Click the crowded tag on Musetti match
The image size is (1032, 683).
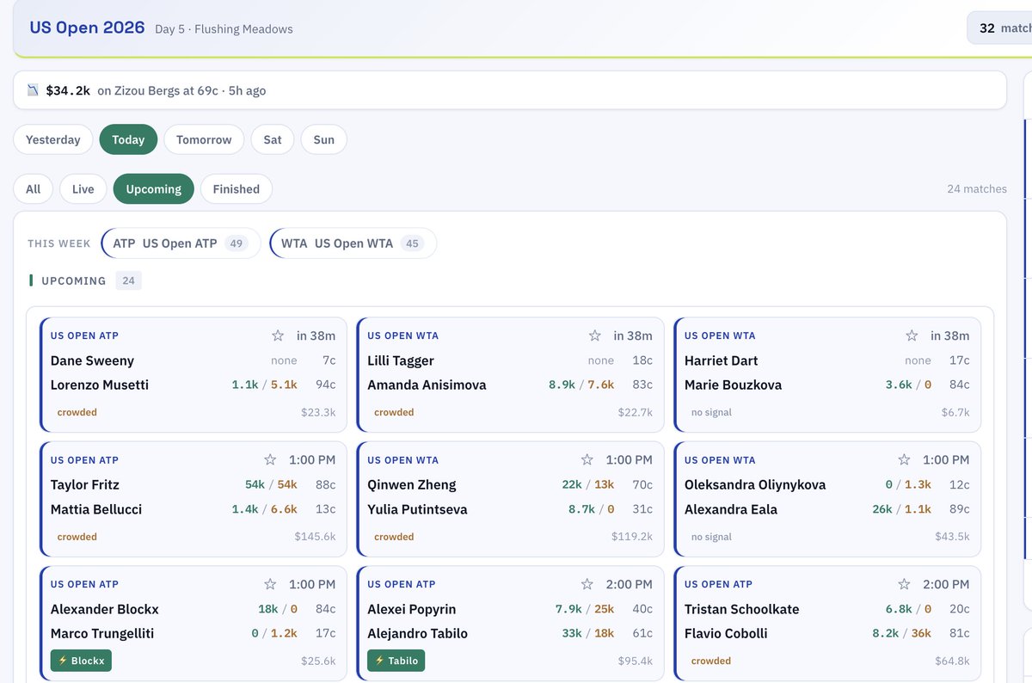pyautogui.click(x=77, y=412)
